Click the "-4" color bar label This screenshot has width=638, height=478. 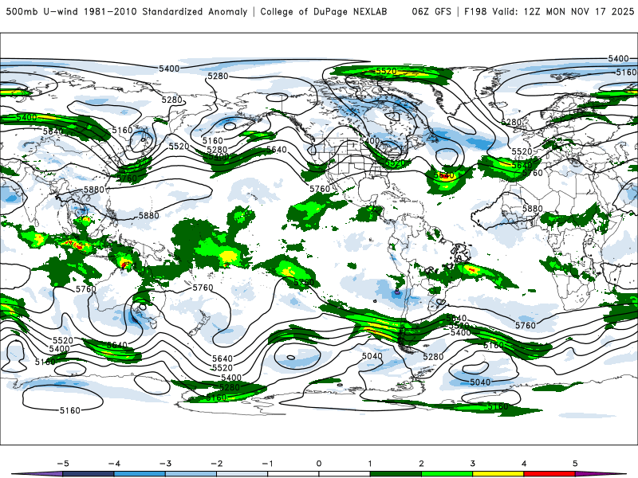(x=114, y=464)
